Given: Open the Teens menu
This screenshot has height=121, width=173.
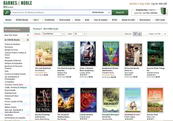Looking at the screenshot, I should coord(78,20).
